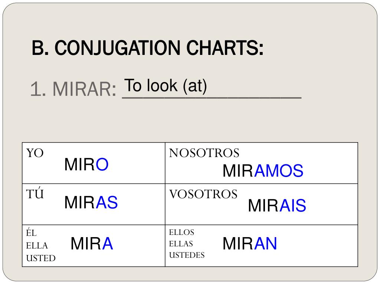The image size is (380, 285).
Task: Click the ELLA pronoun label
Action: click(37, 245)
